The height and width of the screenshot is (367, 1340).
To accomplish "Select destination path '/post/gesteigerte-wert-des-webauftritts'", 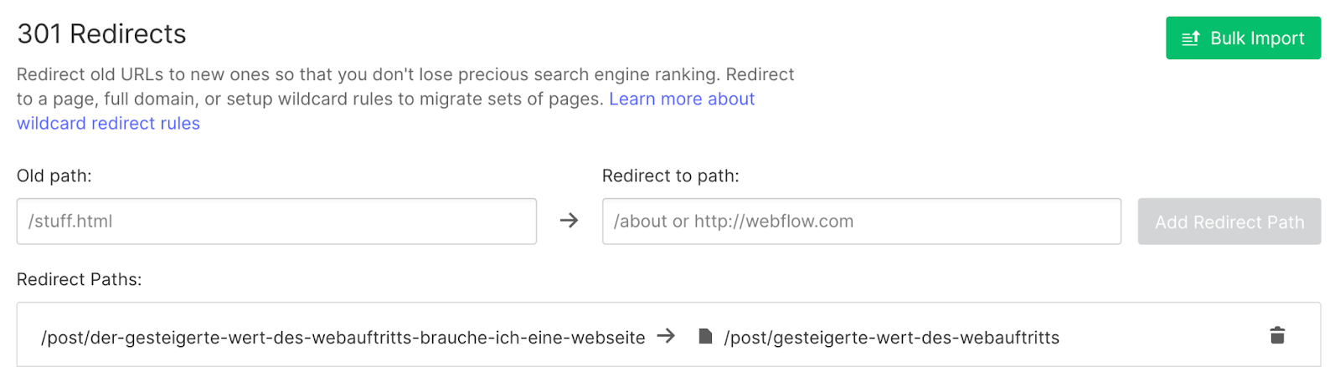I will pyautogui.click(x=892, y=338).
